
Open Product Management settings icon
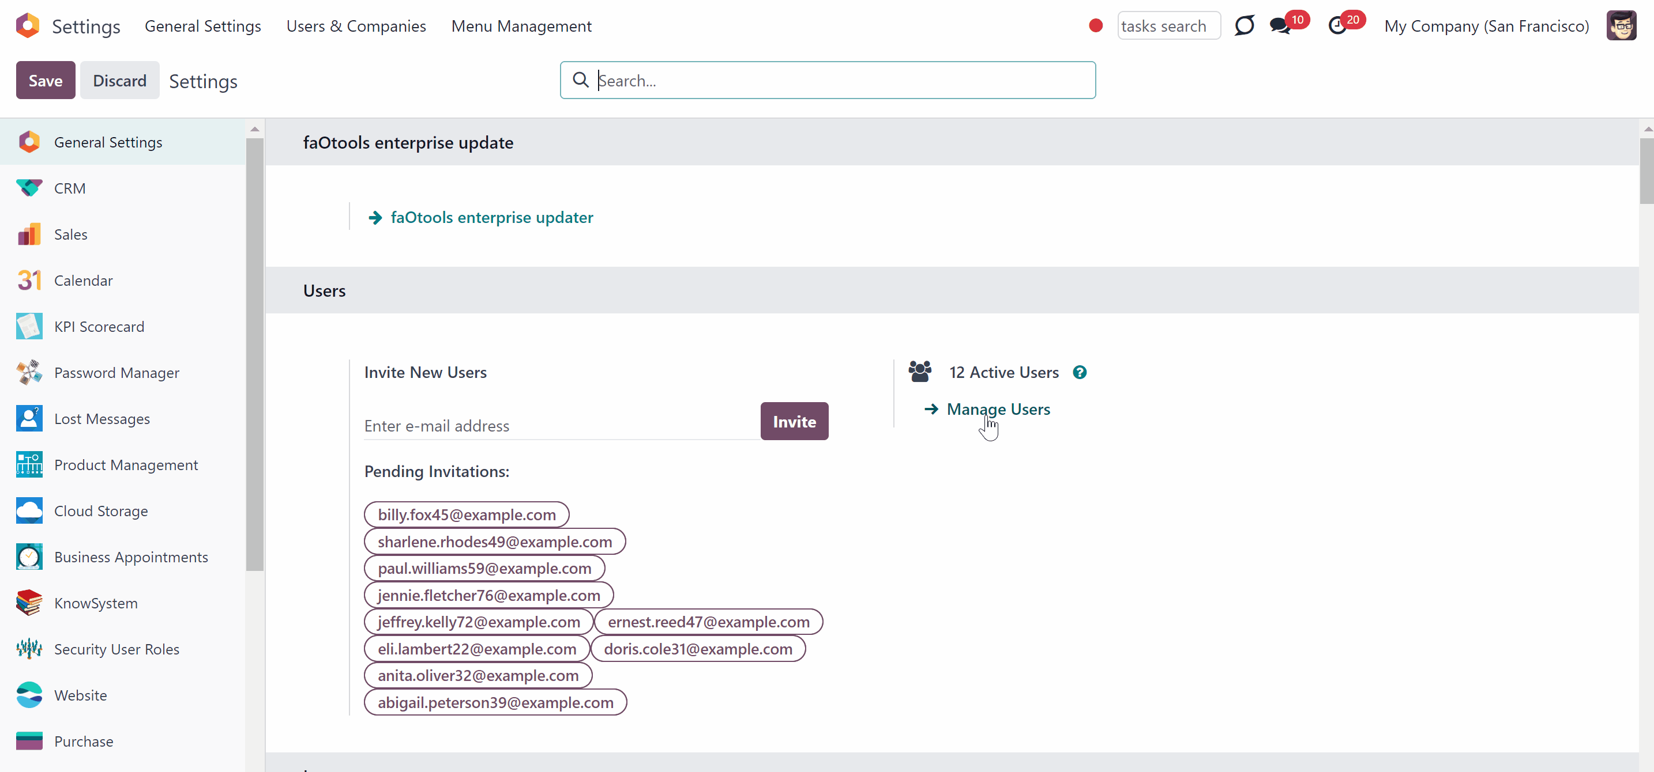click(x=29, y=465)
